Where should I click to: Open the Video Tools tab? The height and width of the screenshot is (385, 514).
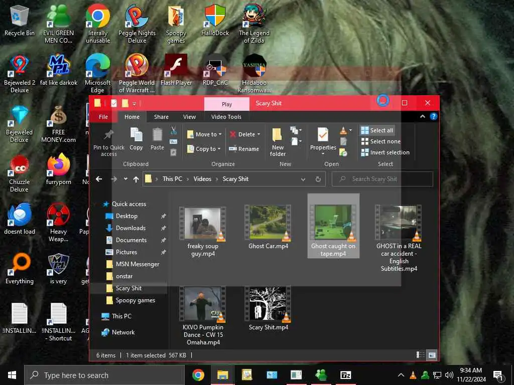[226, 117]
